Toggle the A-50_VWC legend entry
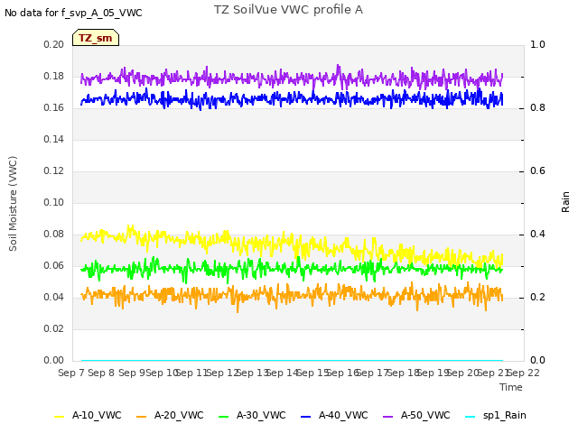Viewport: 578px width, 433px height. 416,415
